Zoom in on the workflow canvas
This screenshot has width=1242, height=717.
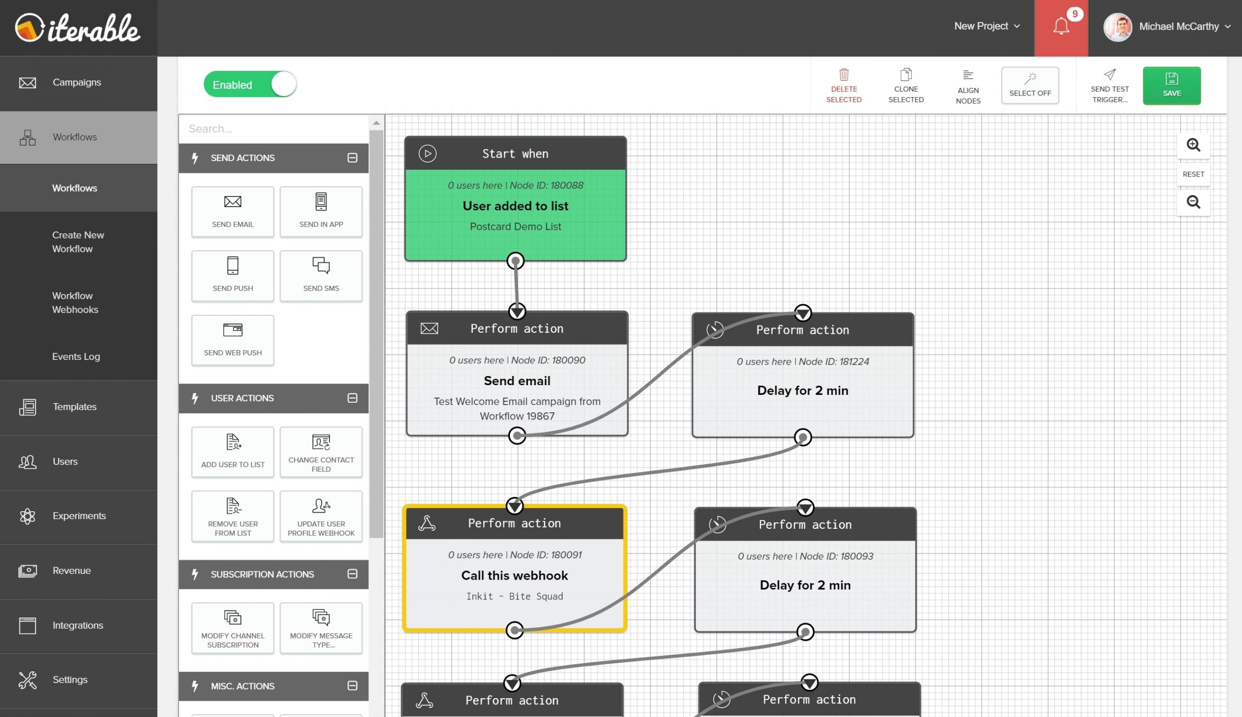tap(1193, 144)
